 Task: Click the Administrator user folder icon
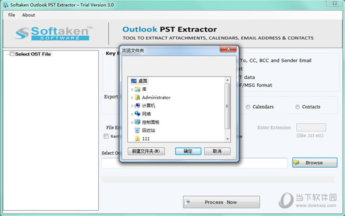[x=137, y=97]
